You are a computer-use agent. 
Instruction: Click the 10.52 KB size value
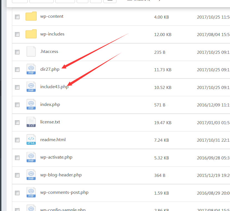point(163,88)
